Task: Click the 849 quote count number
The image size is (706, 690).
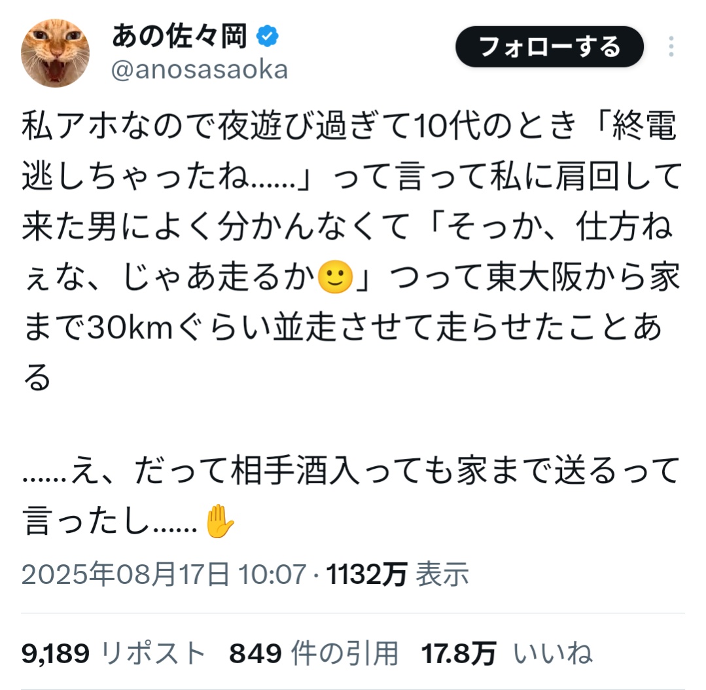Action: (255, 653)
